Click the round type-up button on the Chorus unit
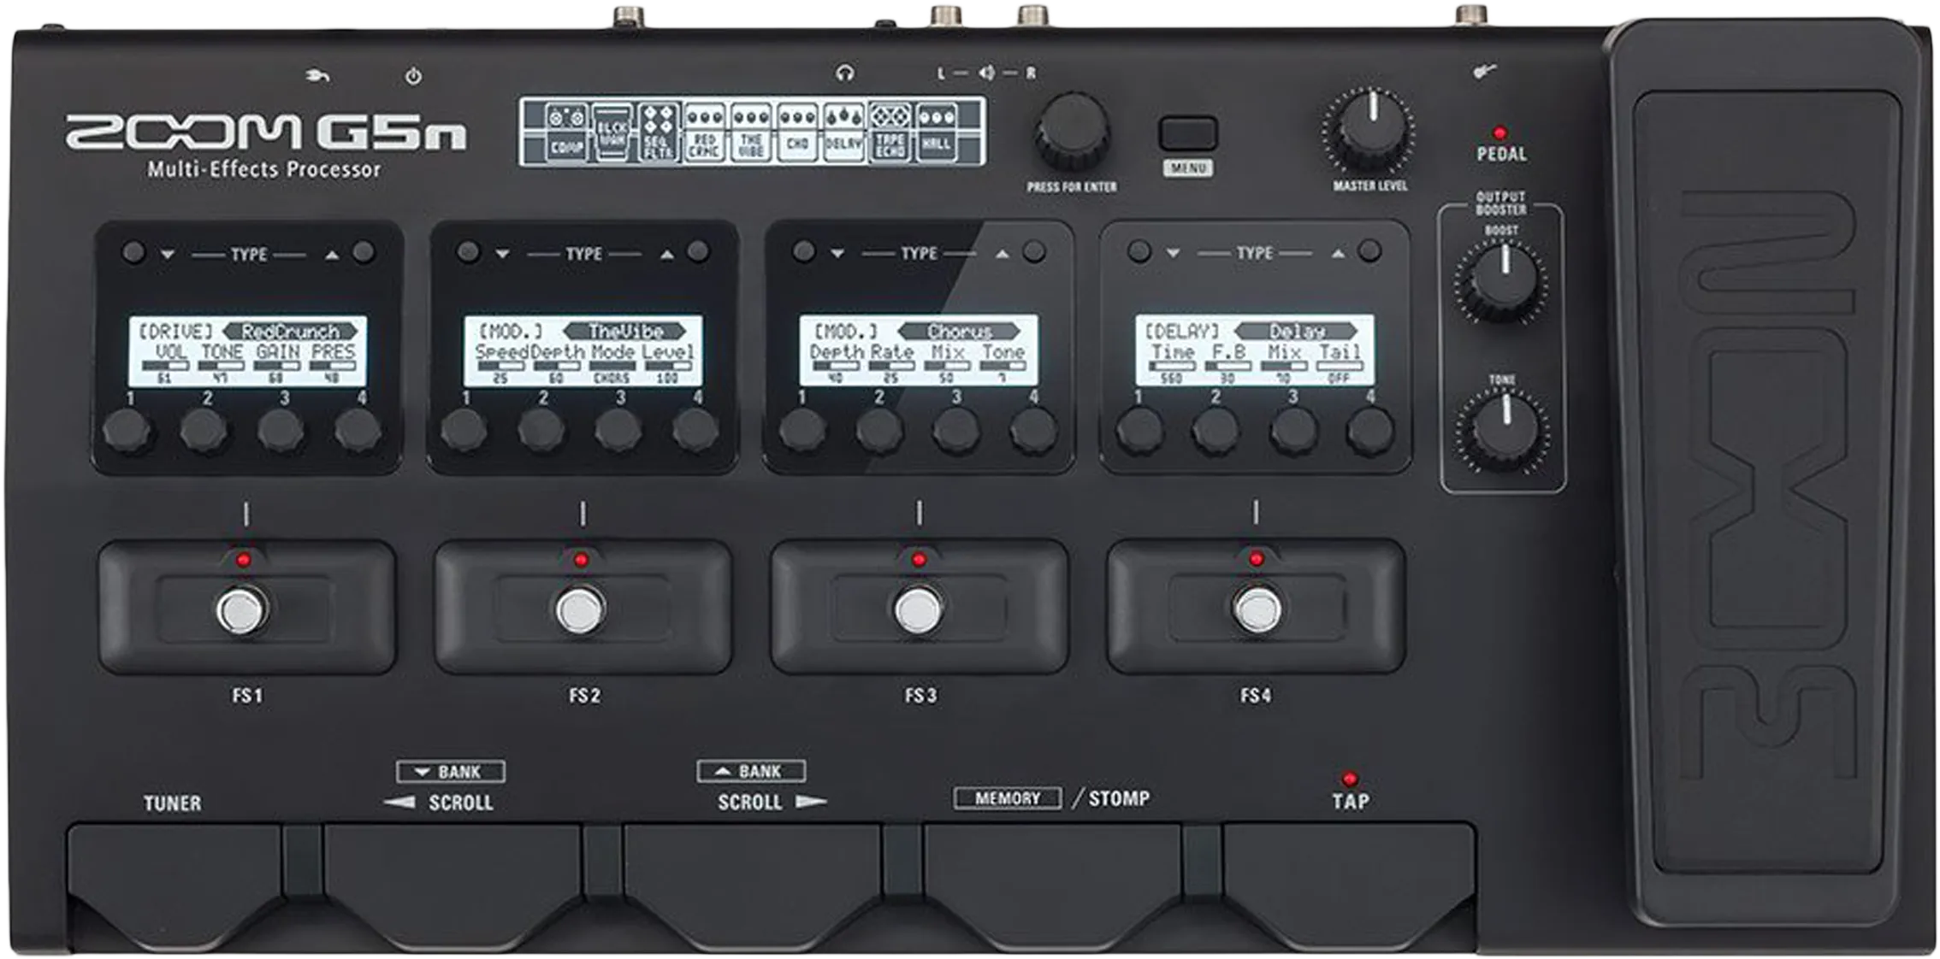Viewport: 1940px width, 959px height. click(1034, 251)
